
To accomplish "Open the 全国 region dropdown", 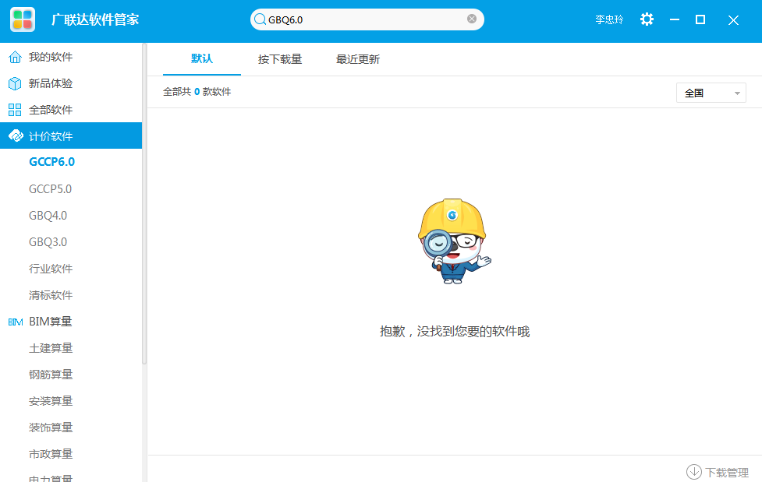I will pos(711,93).
